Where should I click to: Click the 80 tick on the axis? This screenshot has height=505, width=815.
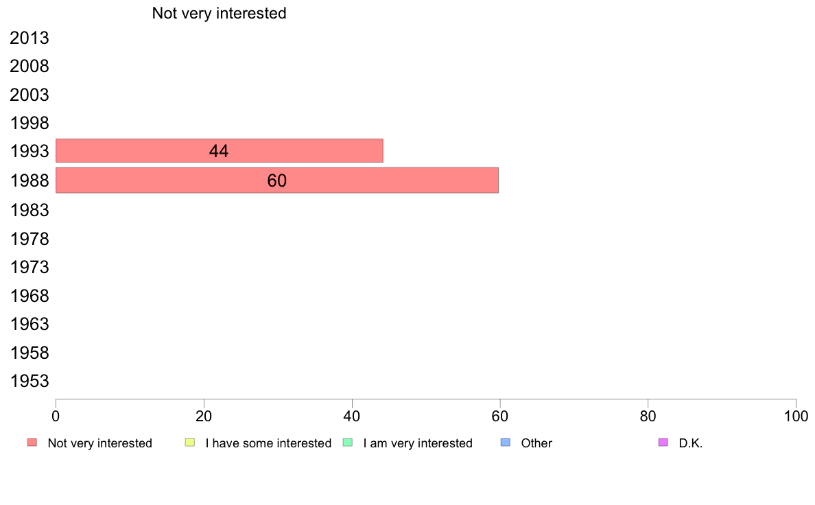coord(648,416)
